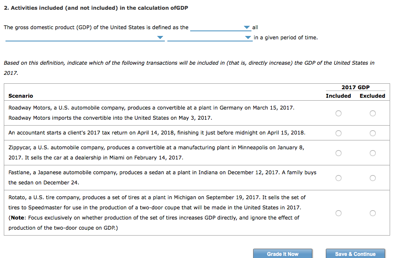The image size is (396, 258).
Task: Click the "Scenario" column header
Action: (x=21, y=96)
